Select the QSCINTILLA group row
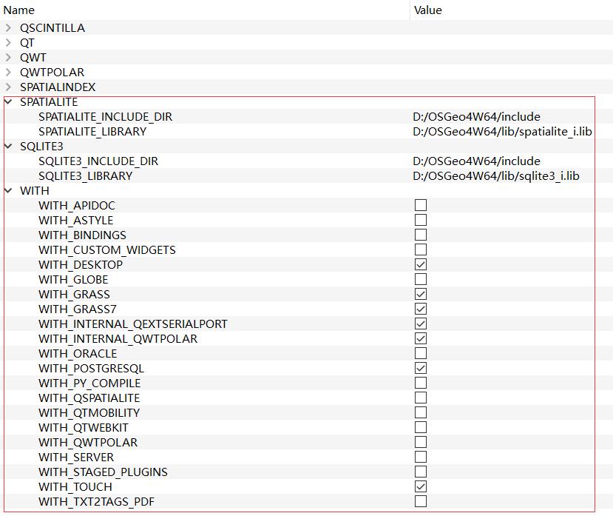The image size is (613, 516). point(306,28)
